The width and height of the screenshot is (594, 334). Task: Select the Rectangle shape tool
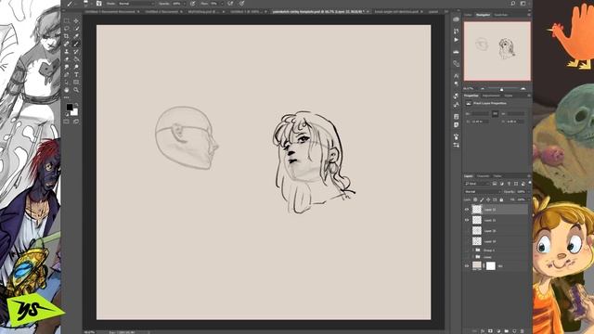point(76,83)
